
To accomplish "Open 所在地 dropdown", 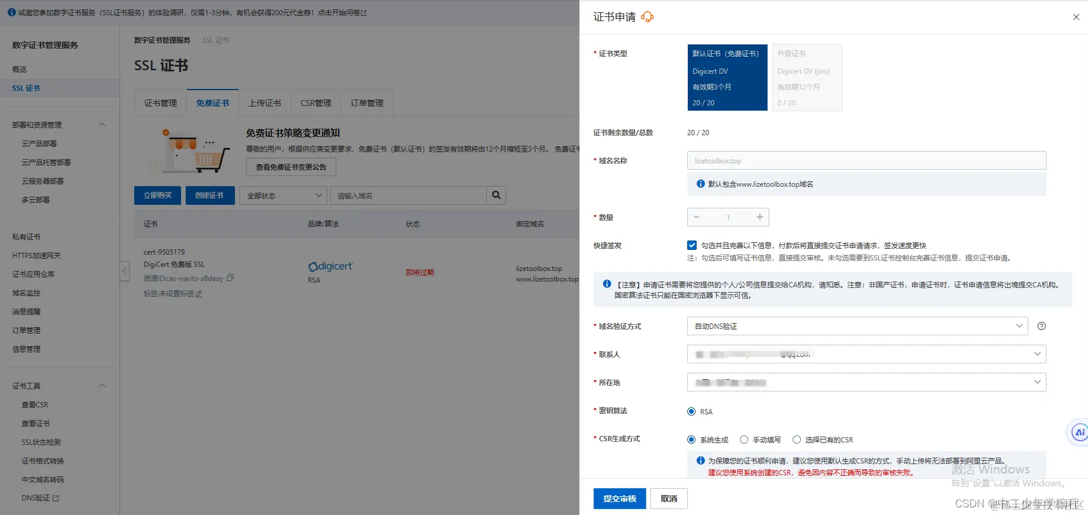I will click(867, 382).
